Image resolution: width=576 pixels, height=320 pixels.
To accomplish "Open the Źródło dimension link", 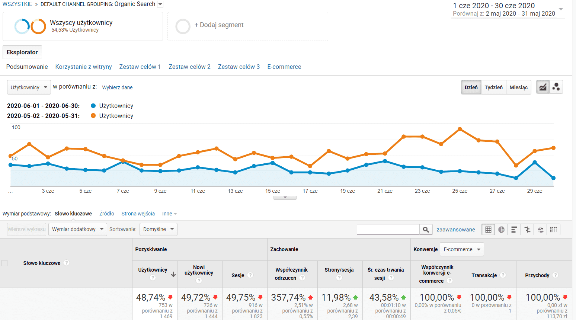I will (x=106, y=213).
